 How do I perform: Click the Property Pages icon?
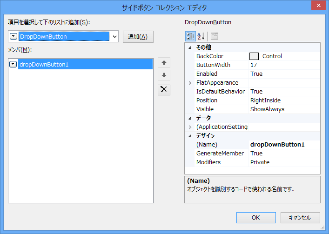click(214, 36)
